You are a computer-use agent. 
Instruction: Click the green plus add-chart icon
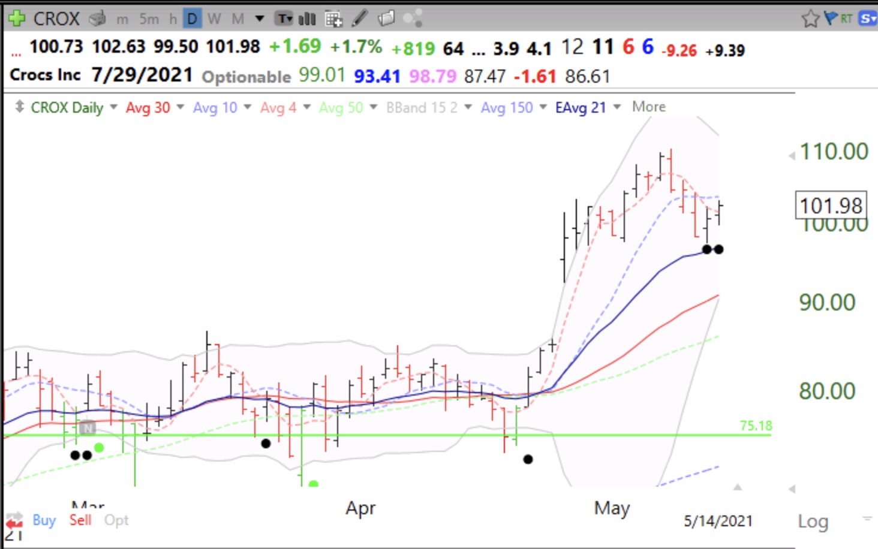(17, 19)
